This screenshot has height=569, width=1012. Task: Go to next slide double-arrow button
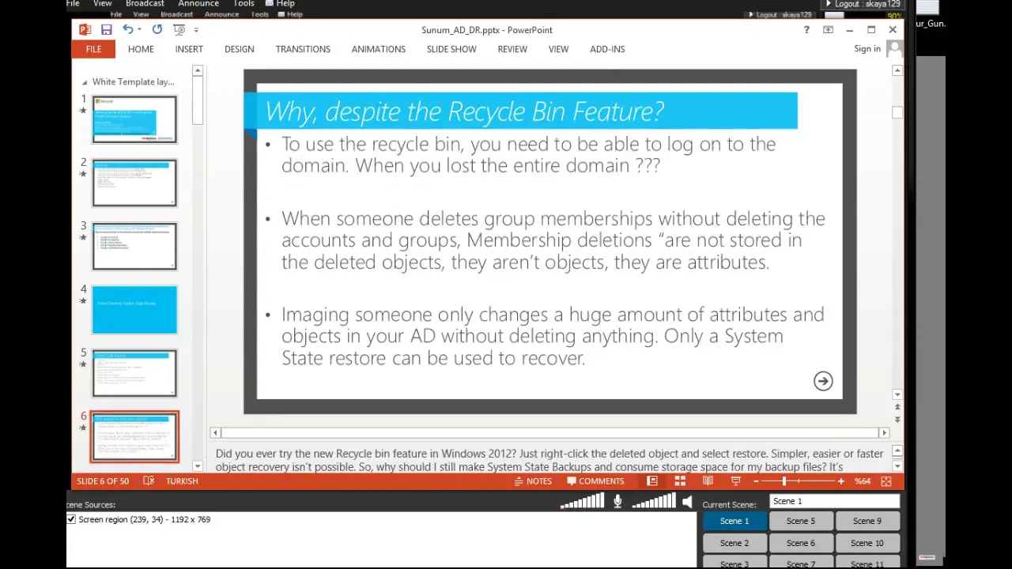[x=897, y=419]
